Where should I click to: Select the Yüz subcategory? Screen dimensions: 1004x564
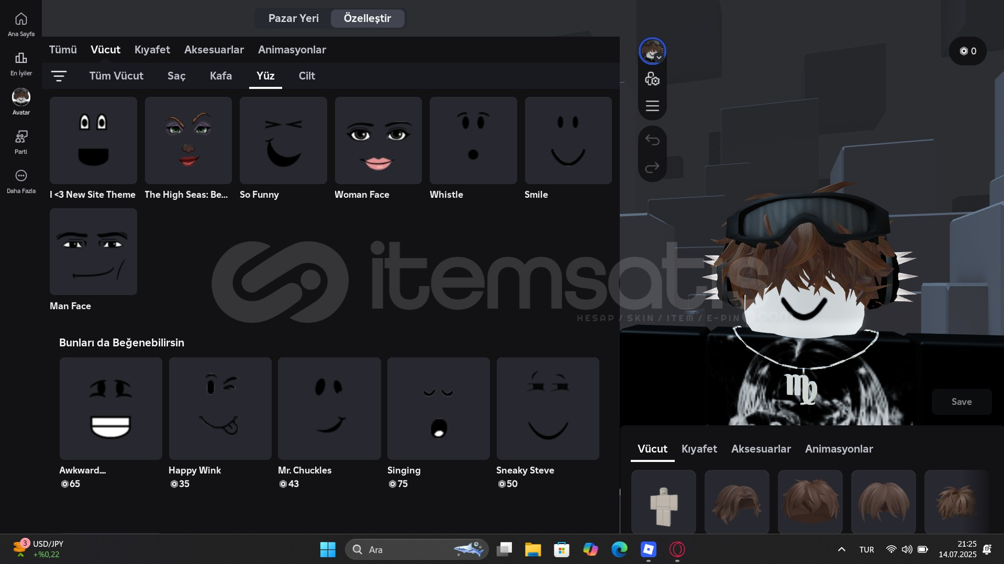265,76
